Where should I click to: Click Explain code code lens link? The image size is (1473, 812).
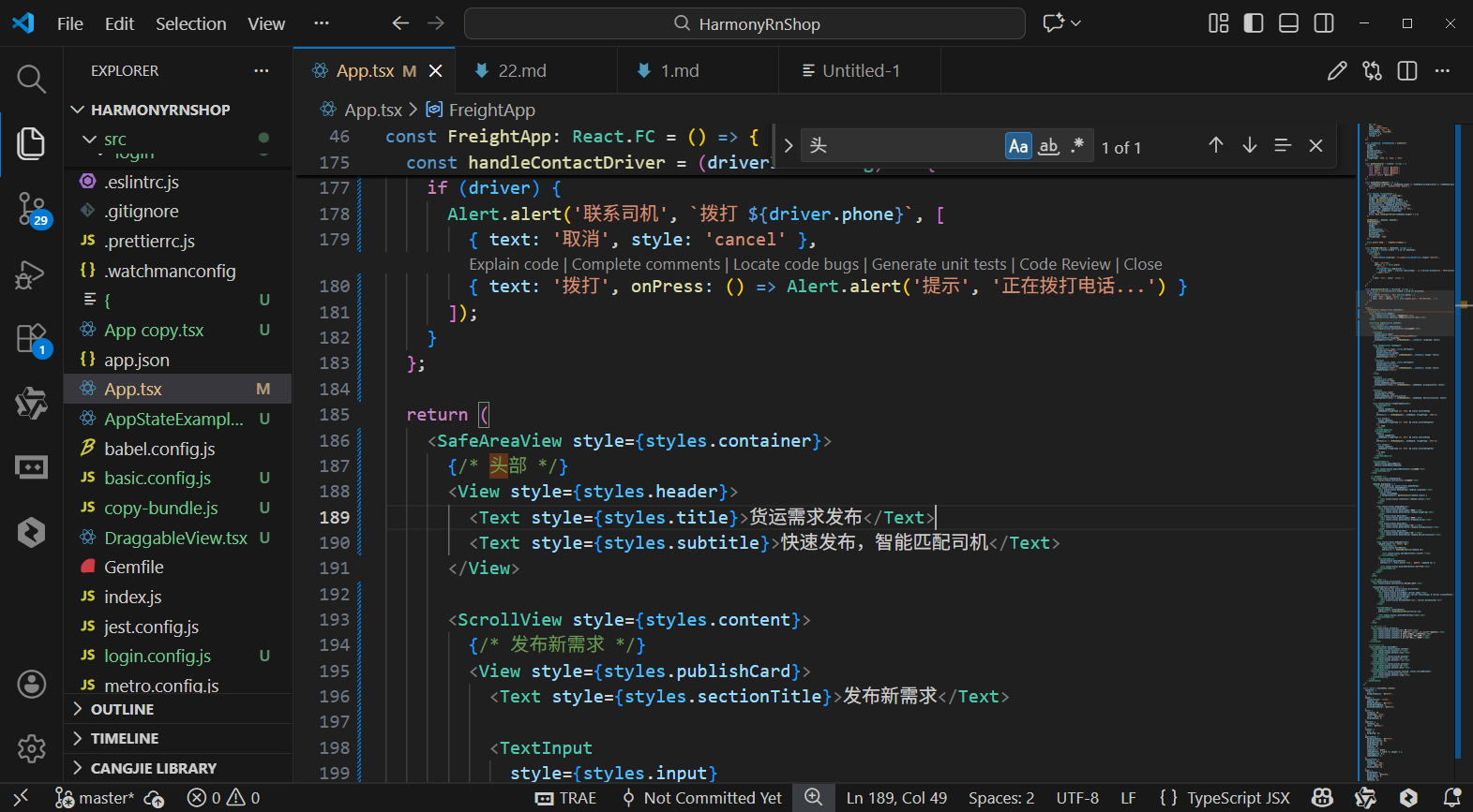point(514,264)
